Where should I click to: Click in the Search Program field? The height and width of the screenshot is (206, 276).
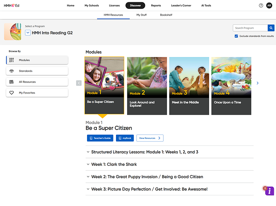coord(250,28)
